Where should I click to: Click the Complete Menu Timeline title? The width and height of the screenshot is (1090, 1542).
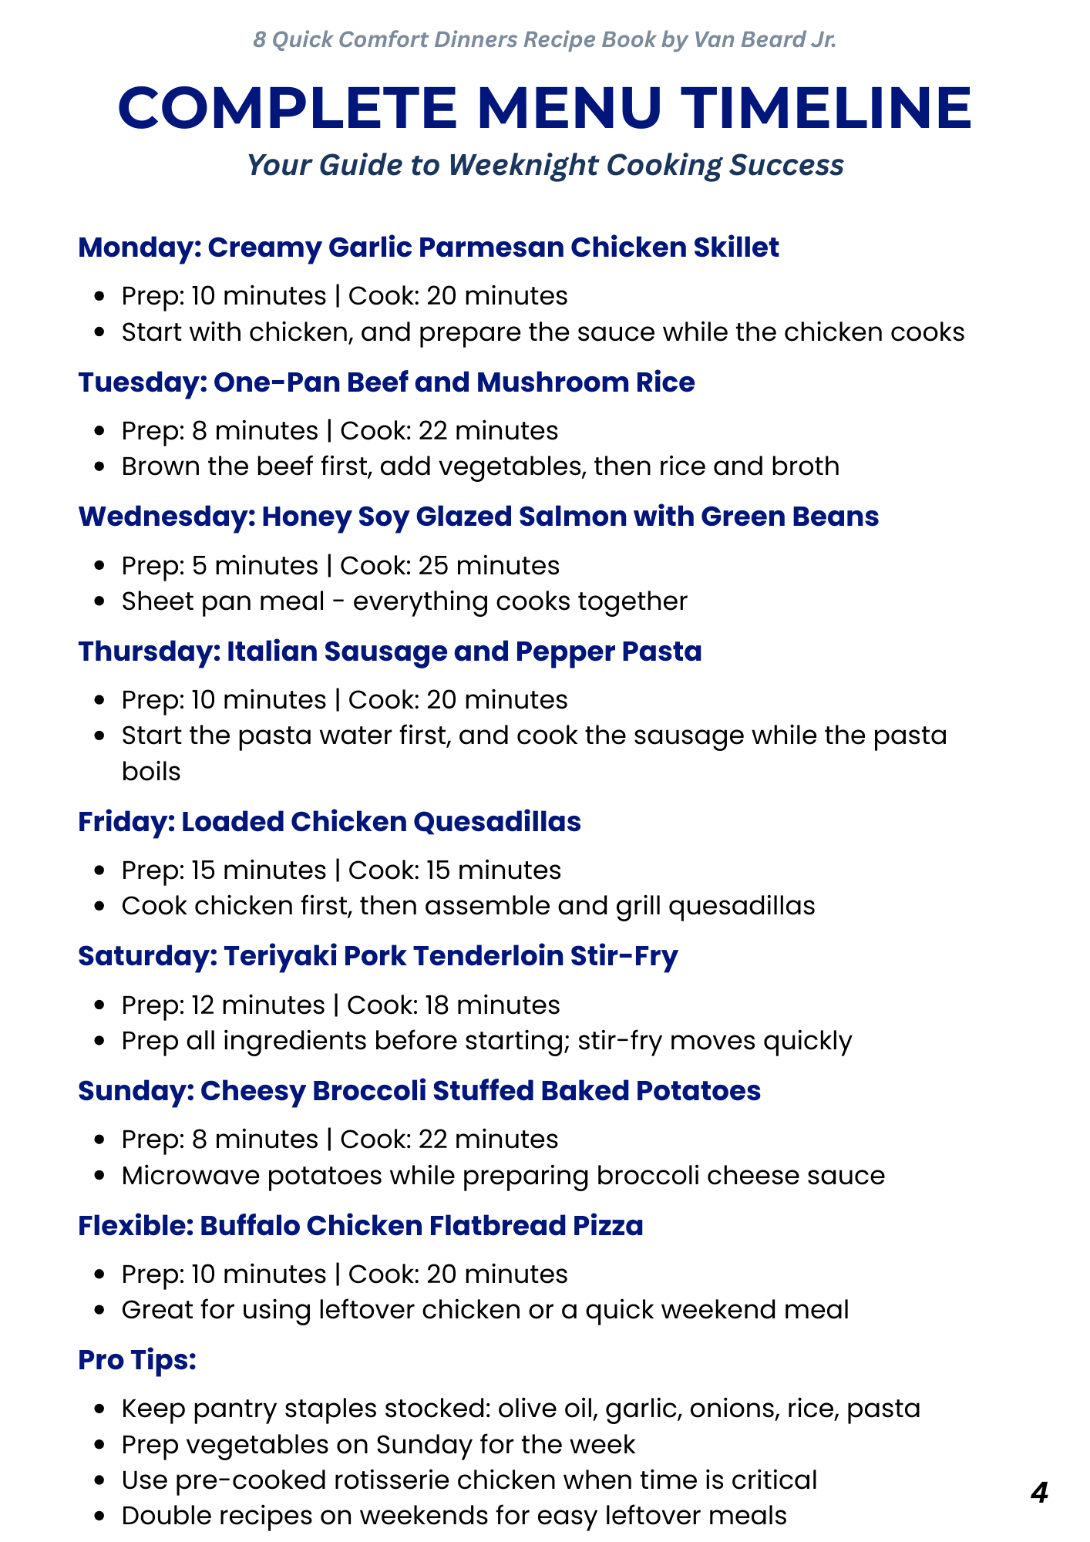544,108
